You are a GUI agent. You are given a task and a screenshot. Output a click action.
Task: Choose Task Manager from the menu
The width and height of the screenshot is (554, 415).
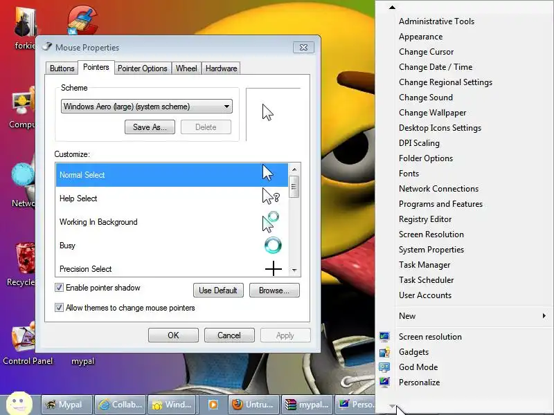coord(425,265)
